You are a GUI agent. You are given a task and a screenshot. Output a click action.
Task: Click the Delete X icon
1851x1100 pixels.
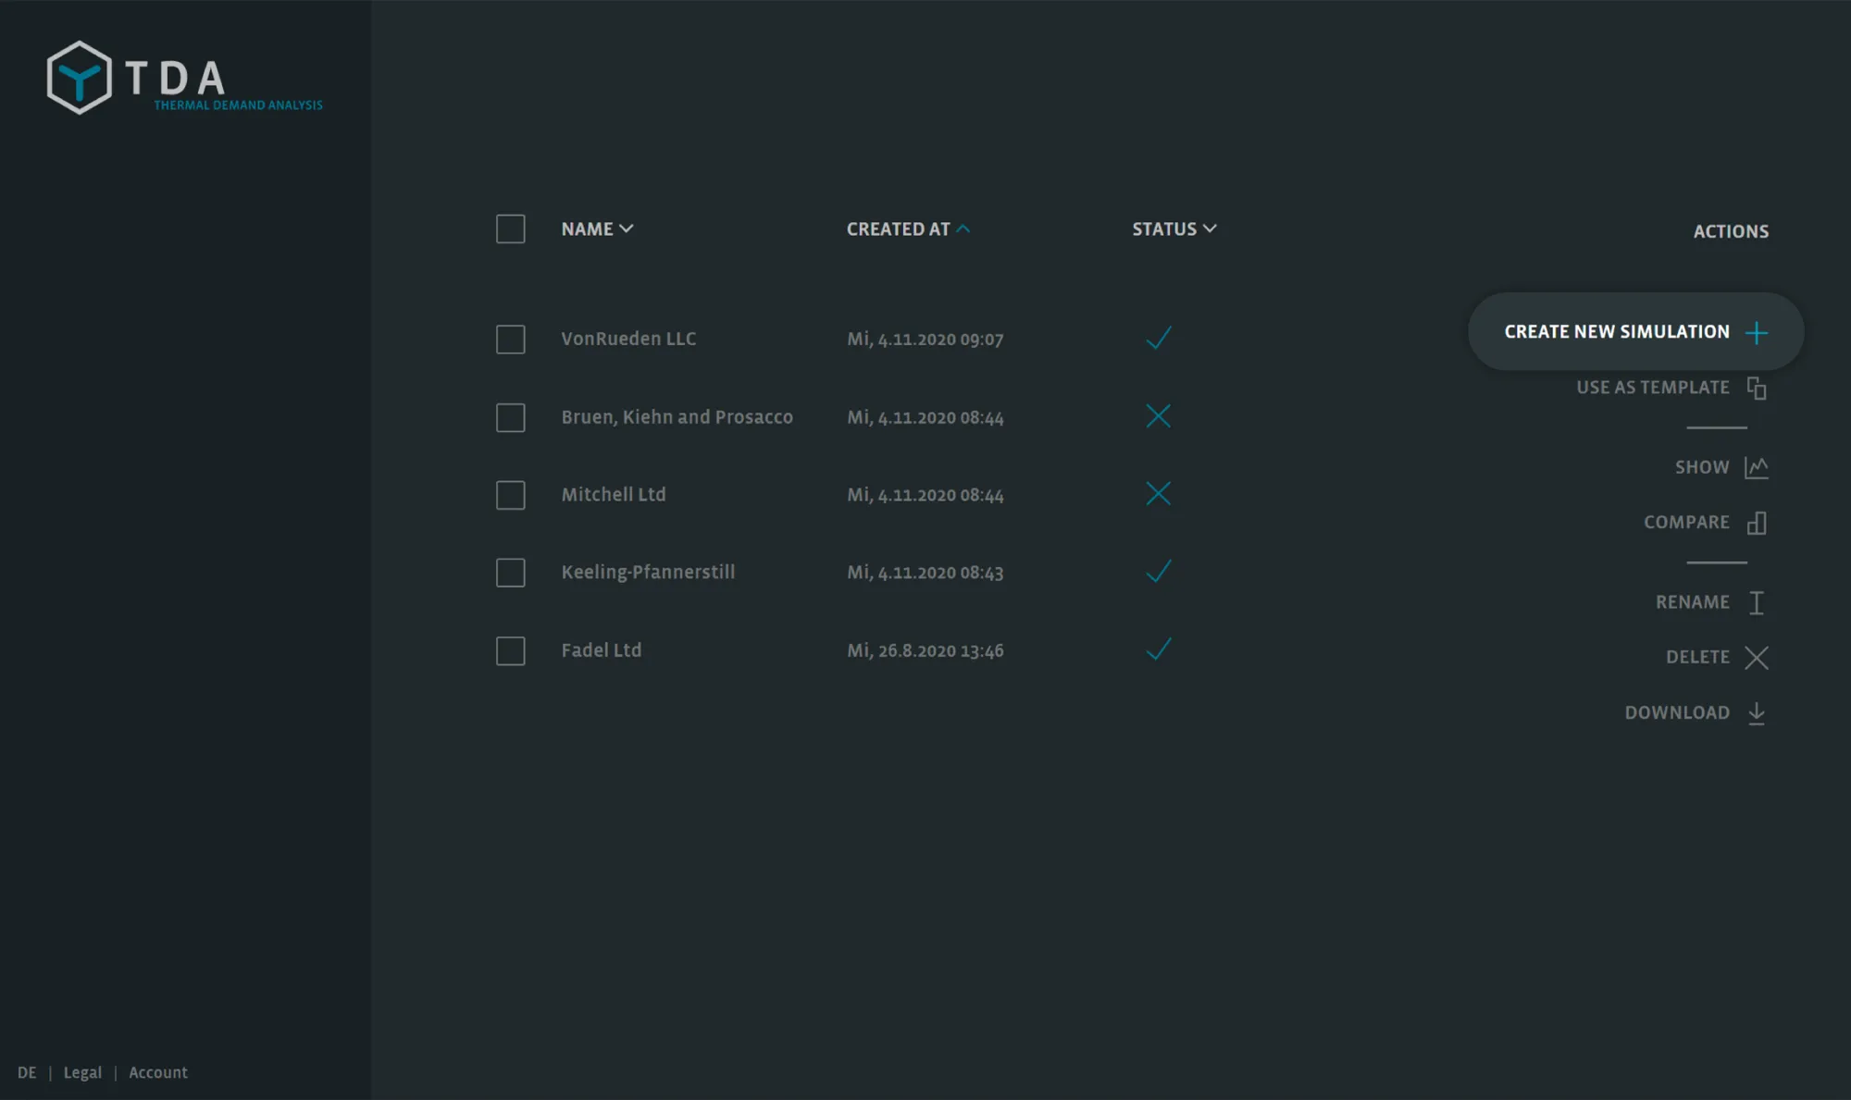1756,657
